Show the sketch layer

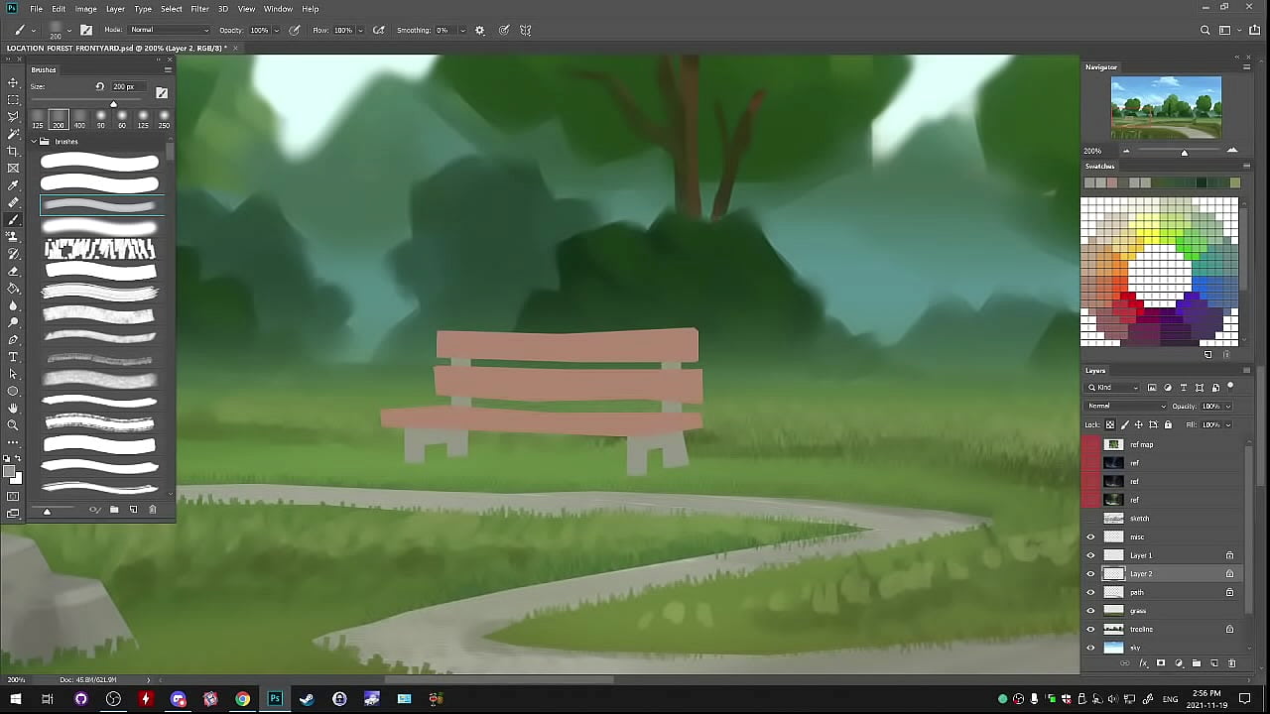[x=1090, y=519]
